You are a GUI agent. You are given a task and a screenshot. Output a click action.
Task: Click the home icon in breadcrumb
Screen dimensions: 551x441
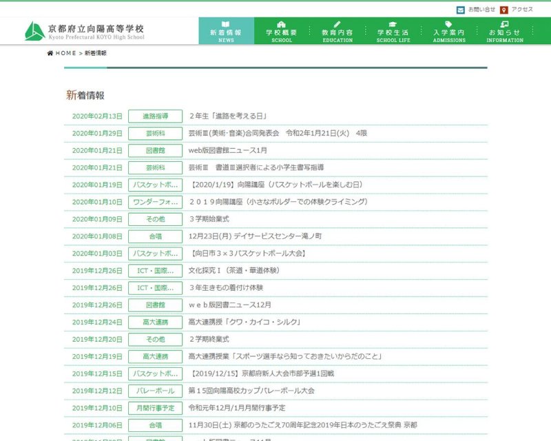pyautogui.click(x=50, y=53)
